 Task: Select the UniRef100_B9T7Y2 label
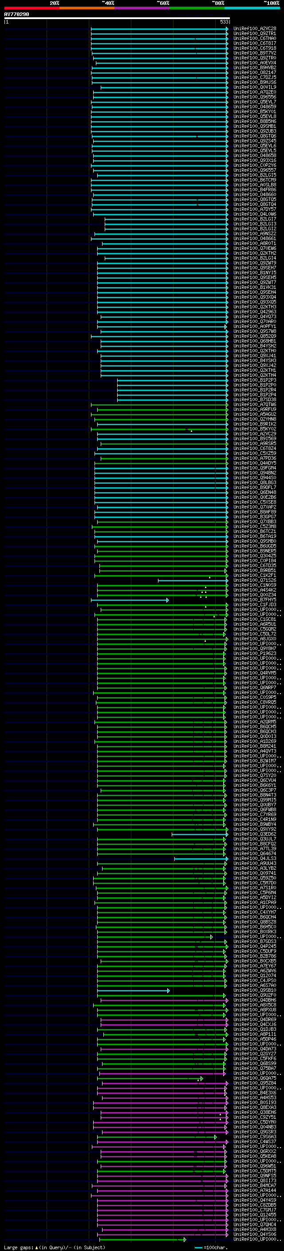tap(255, 53)
